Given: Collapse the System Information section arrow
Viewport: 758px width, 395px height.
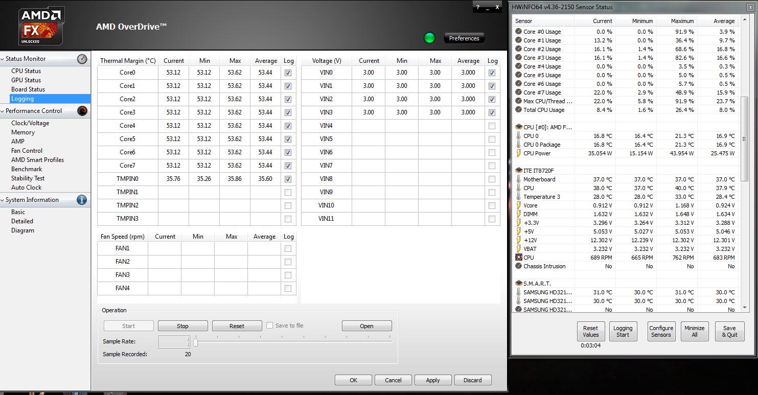Looking at the screenshot, I should tap(2, 200).
